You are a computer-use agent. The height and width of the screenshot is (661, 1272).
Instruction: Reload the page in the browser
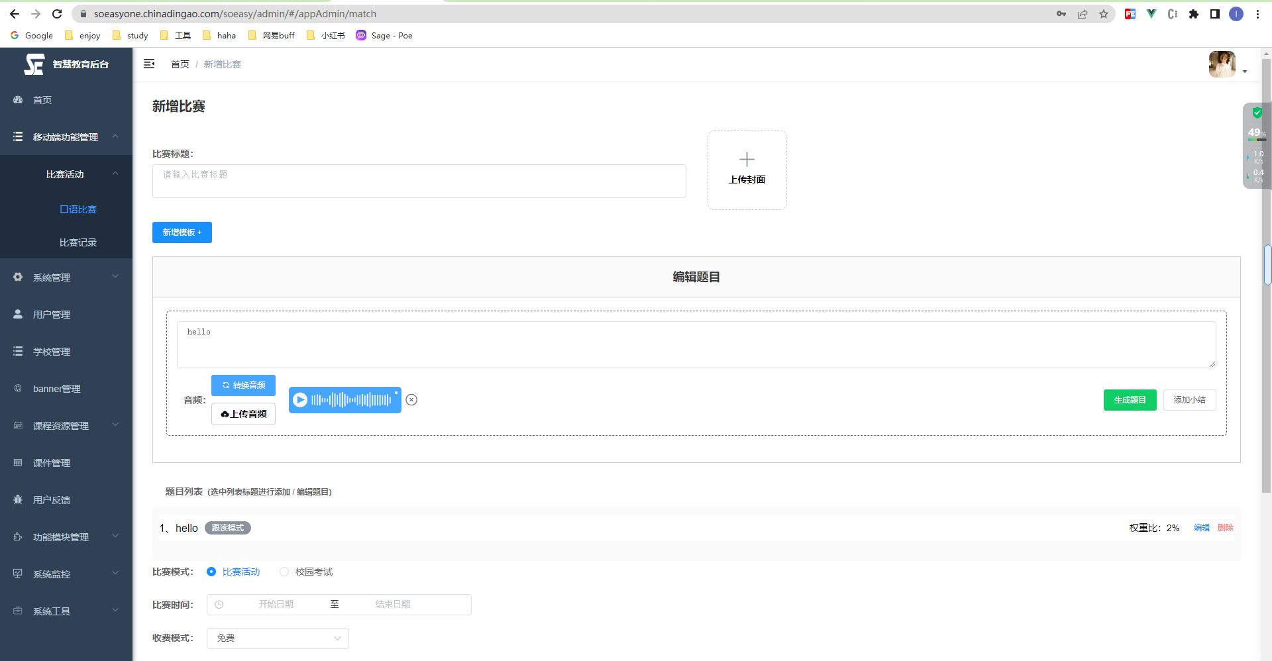click(x=57, y=14)
